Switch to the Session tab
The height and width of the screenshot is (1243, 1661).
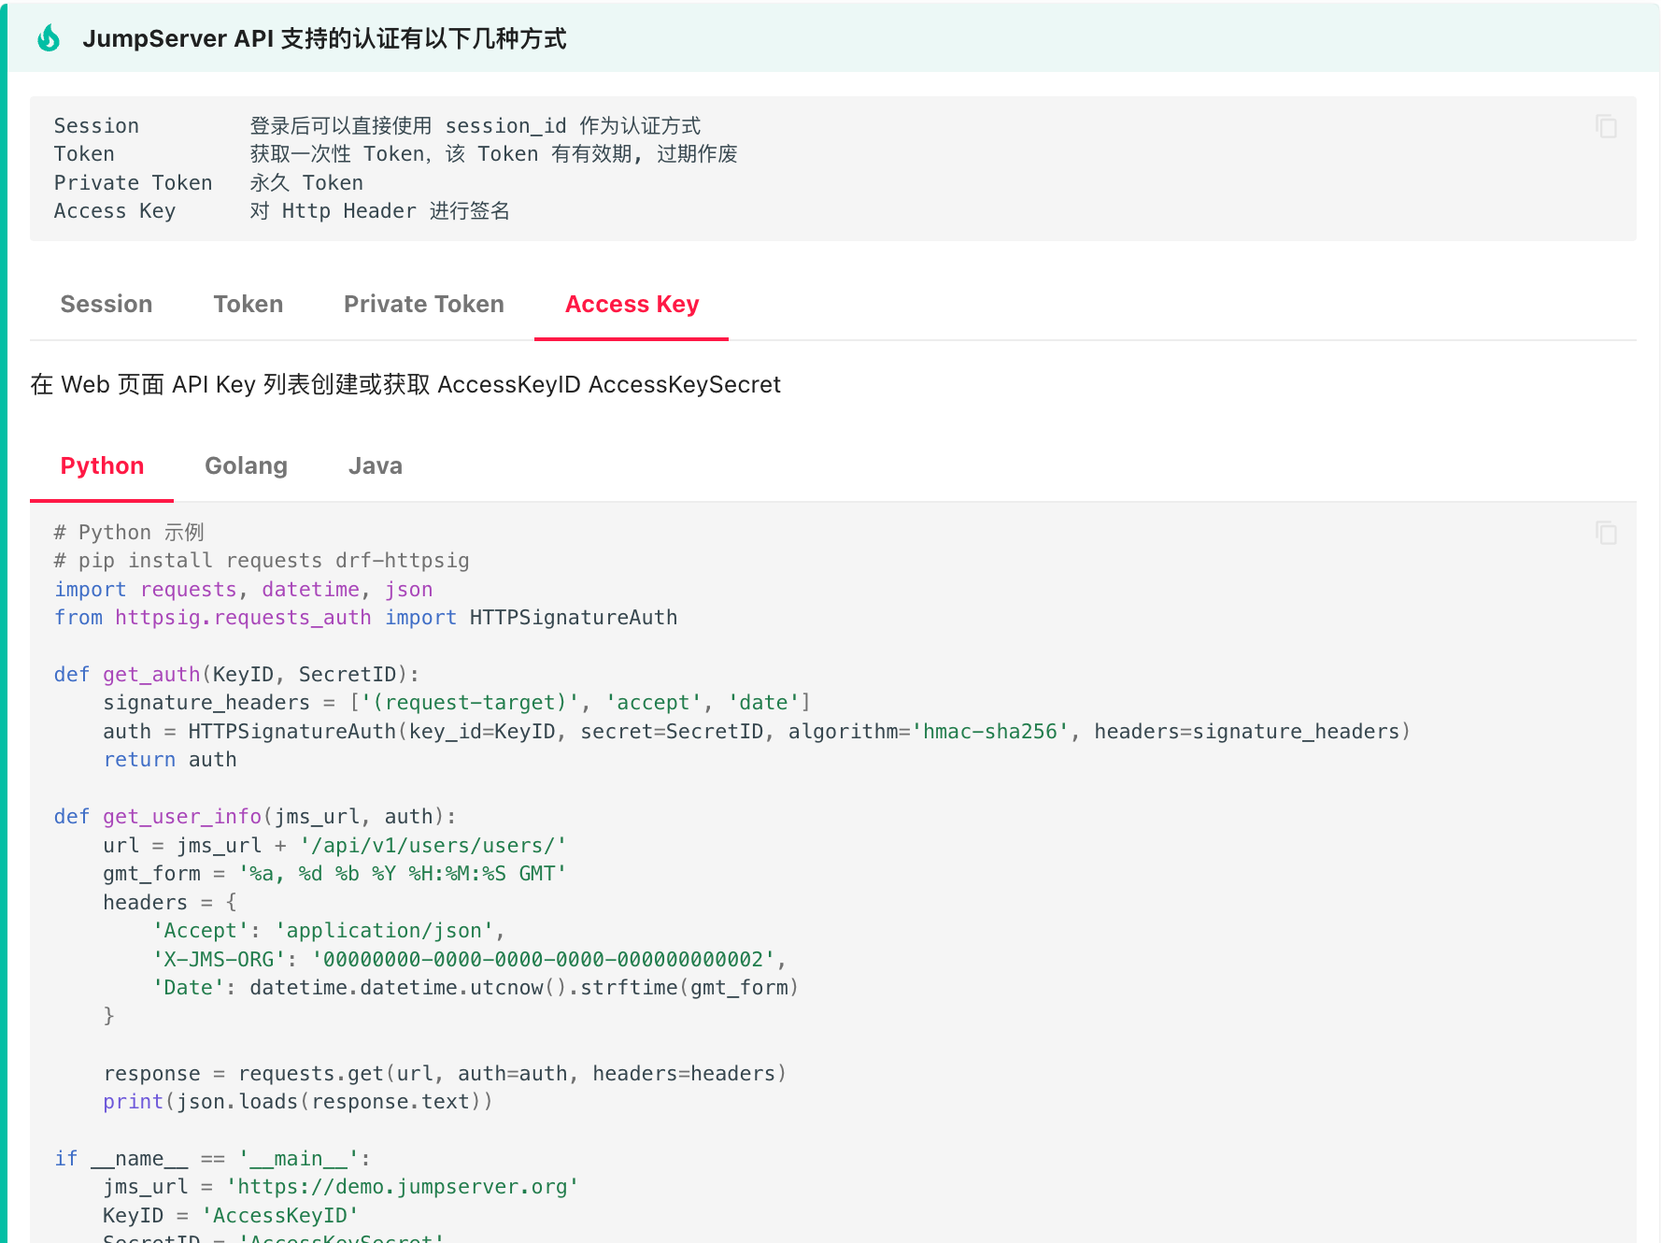[x=106, y=304]
